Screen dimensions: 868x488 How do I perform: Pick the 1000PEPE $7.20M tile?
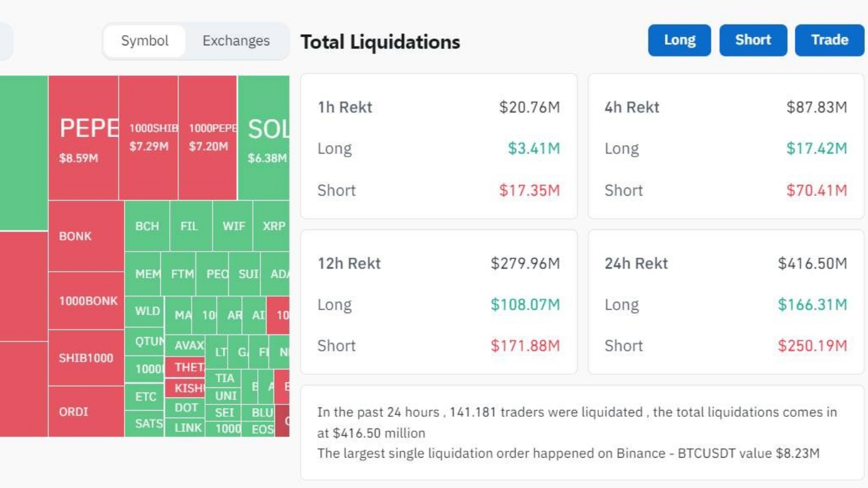tap(208, 138)
